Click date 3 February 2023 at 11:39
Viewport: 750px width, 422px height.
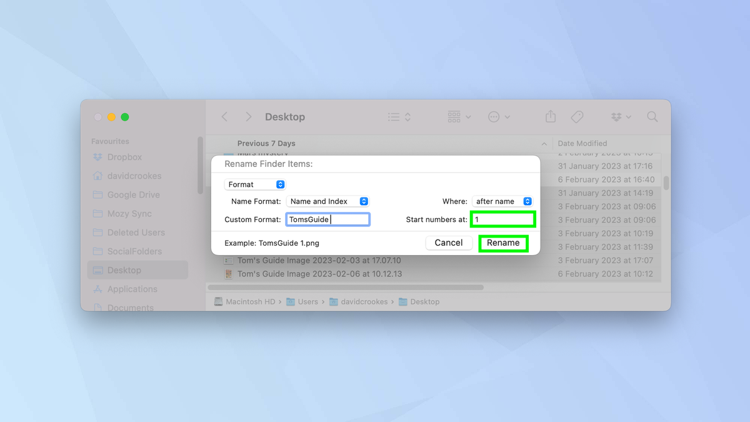pyautogui.click(x=606, y=247)
